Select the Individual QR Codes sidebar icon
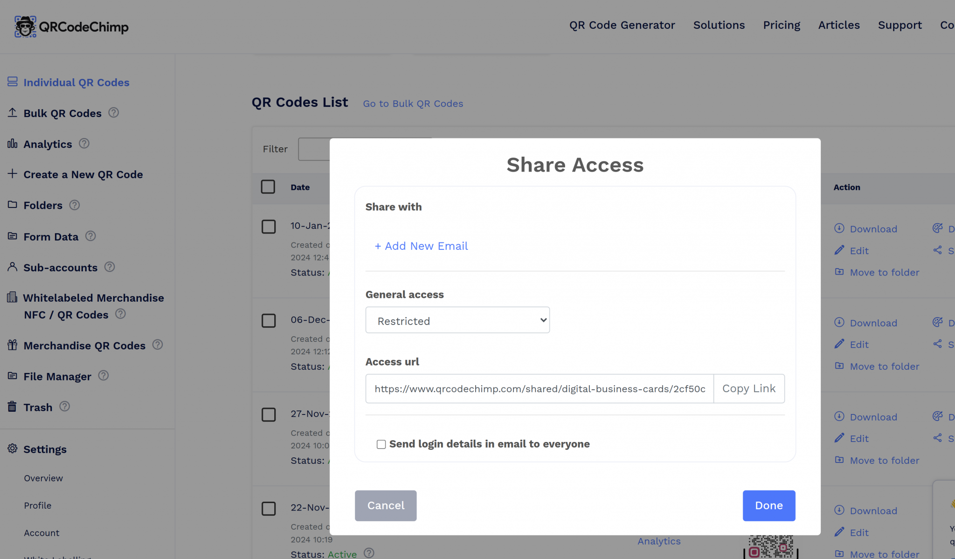The height and width of the screenshot is (559, 955). (12, 82)
